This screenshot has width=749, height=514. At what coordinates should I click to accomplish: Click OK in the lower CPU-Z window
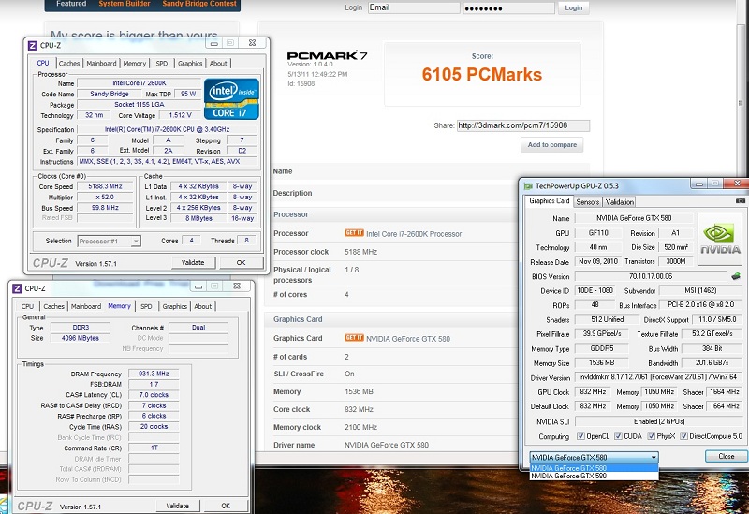pyautogui.click(x=226, y=506)
